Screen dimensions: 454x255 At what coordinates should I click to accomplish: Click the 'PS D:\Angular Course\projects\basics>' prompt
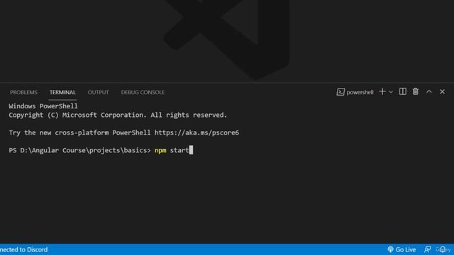point(79,150)
